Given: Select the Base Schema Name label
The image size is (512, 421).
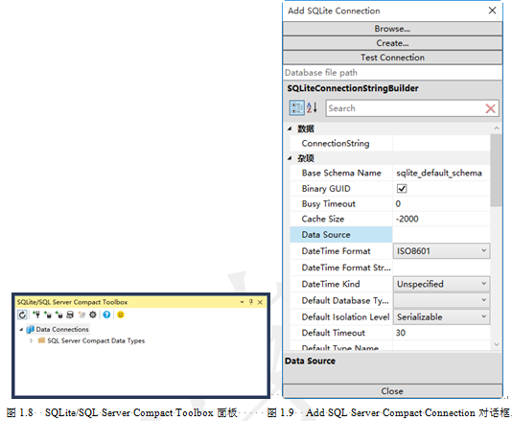Looking at the screenshot, I should click(341, 173).
